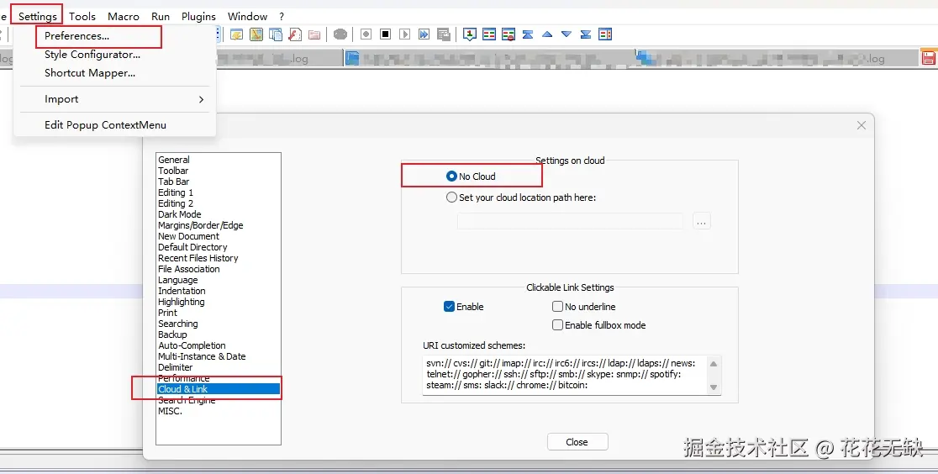Image resolution: width=938 pixels, height=474 pixels.
Task: Click the URI schemes scrollbar down arrow
Action: point(713,387)
